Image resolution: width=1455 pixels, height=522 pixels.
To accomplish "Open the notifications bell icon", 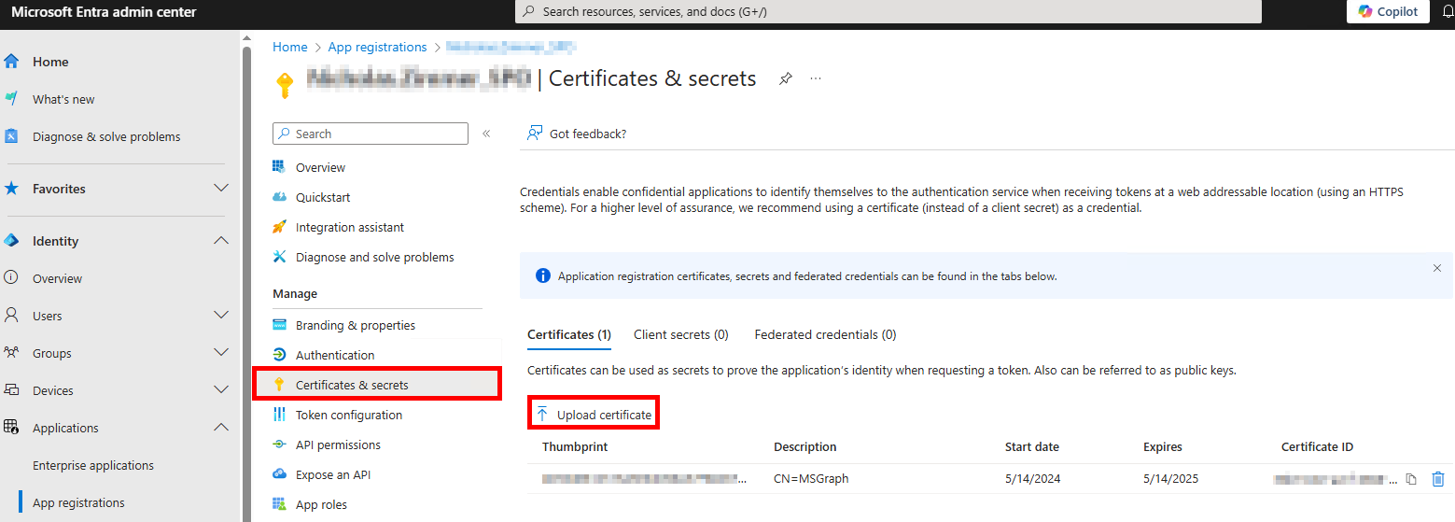I will tap(1448, 11).
